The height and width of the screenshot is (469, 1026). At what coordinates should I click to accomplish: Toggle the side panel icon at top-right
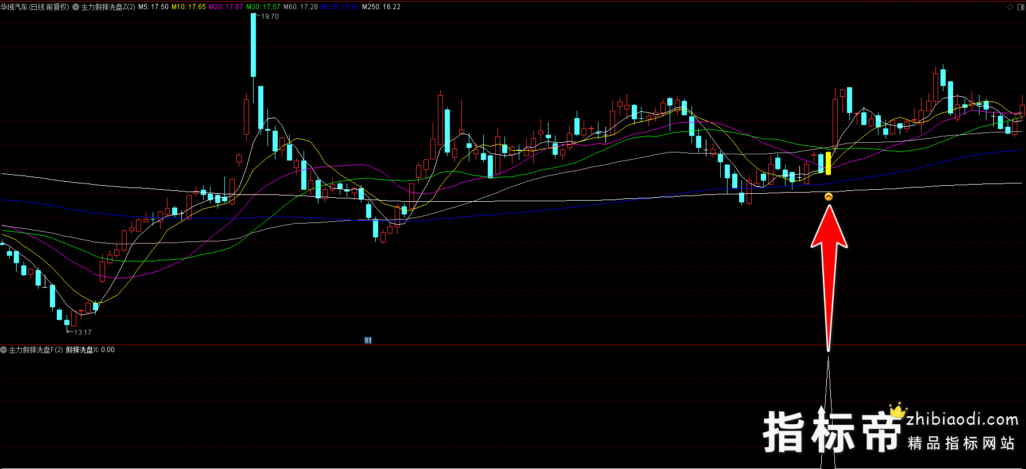tap(1020, 7)
